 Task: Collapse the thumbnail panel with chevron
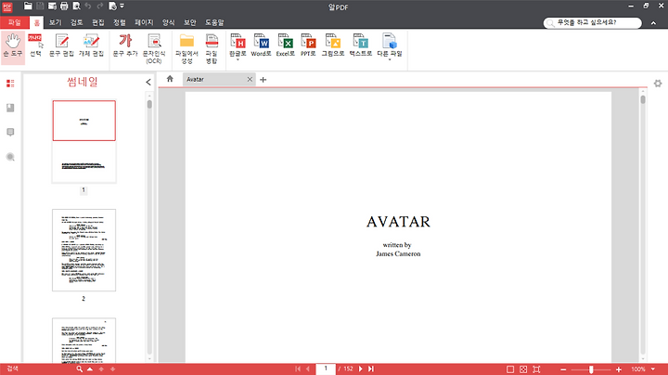click(148, 83)
